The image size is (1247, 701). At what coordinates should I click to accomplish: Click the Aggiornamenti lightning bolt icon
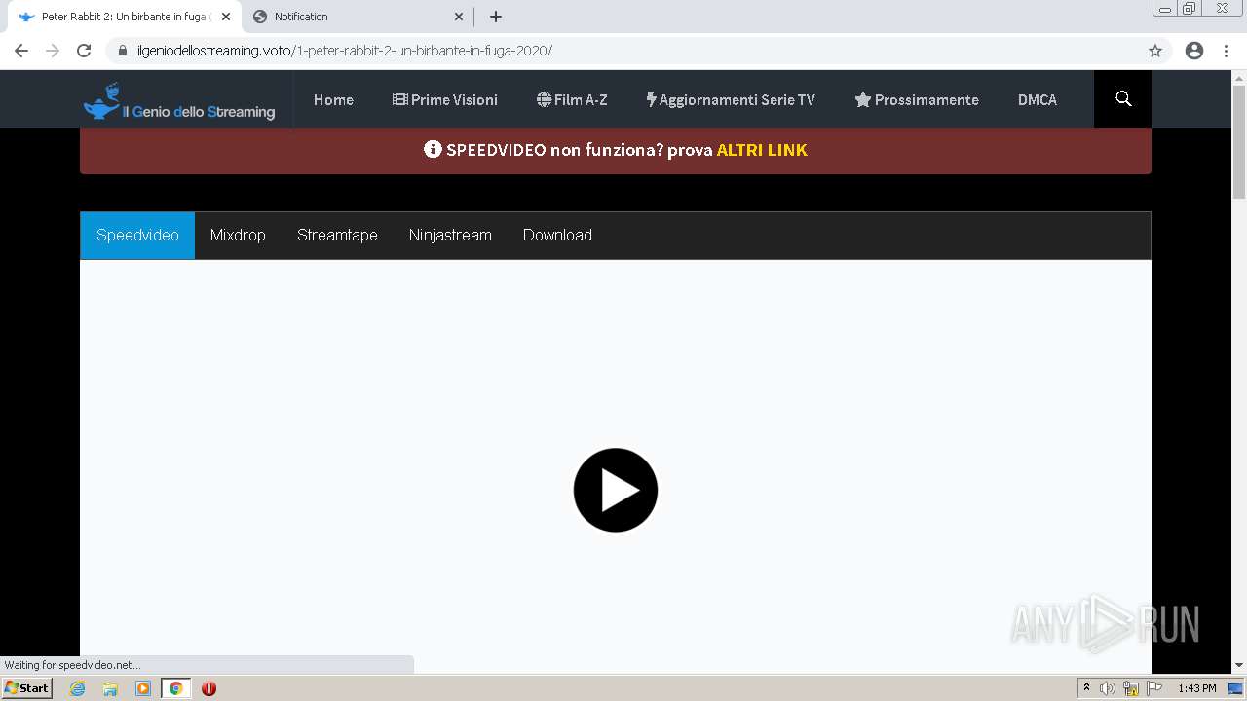pos(651,99)
